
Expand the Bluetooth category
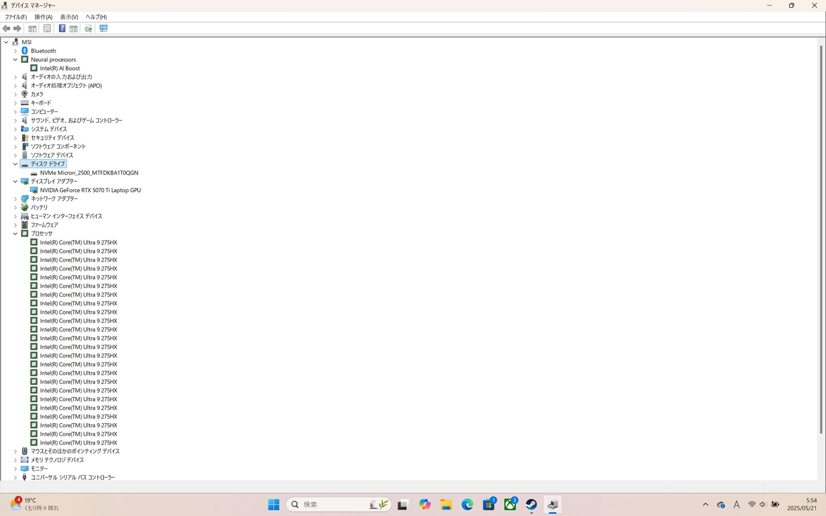15,51
